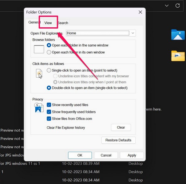Toggle Show recently used files checkbox
This screenshot has width=186, height=184.
tap(49, 105)
